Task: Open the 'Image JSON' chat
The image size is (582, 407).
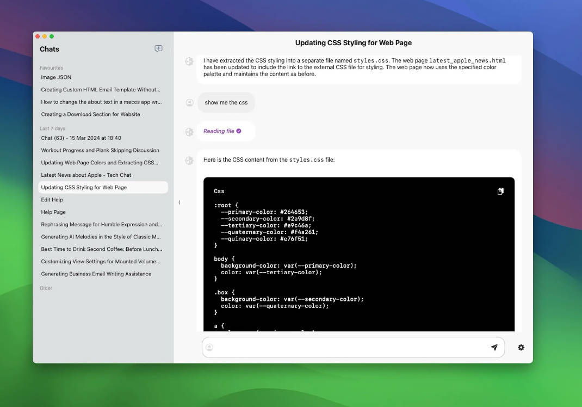Action: click(x=56, y=77)
